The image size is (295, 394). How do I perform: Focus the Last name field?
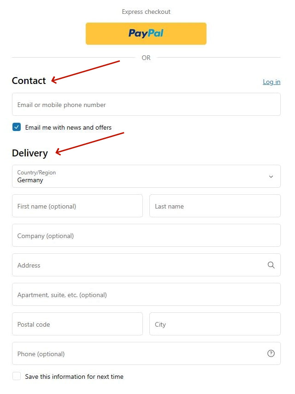215,206
